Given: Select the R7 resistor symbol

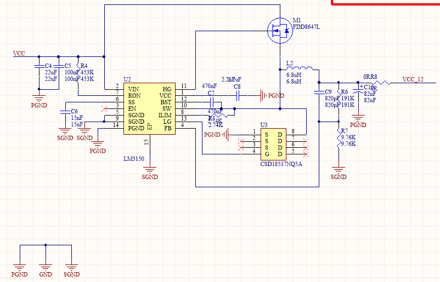Looking at the screenshot, I should pos(339,138).
